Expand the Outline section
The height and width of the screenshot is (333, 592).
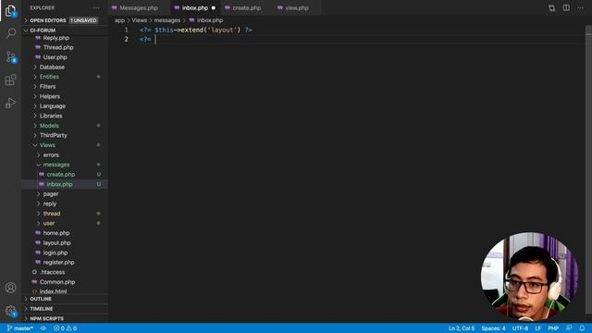point(65,299)
